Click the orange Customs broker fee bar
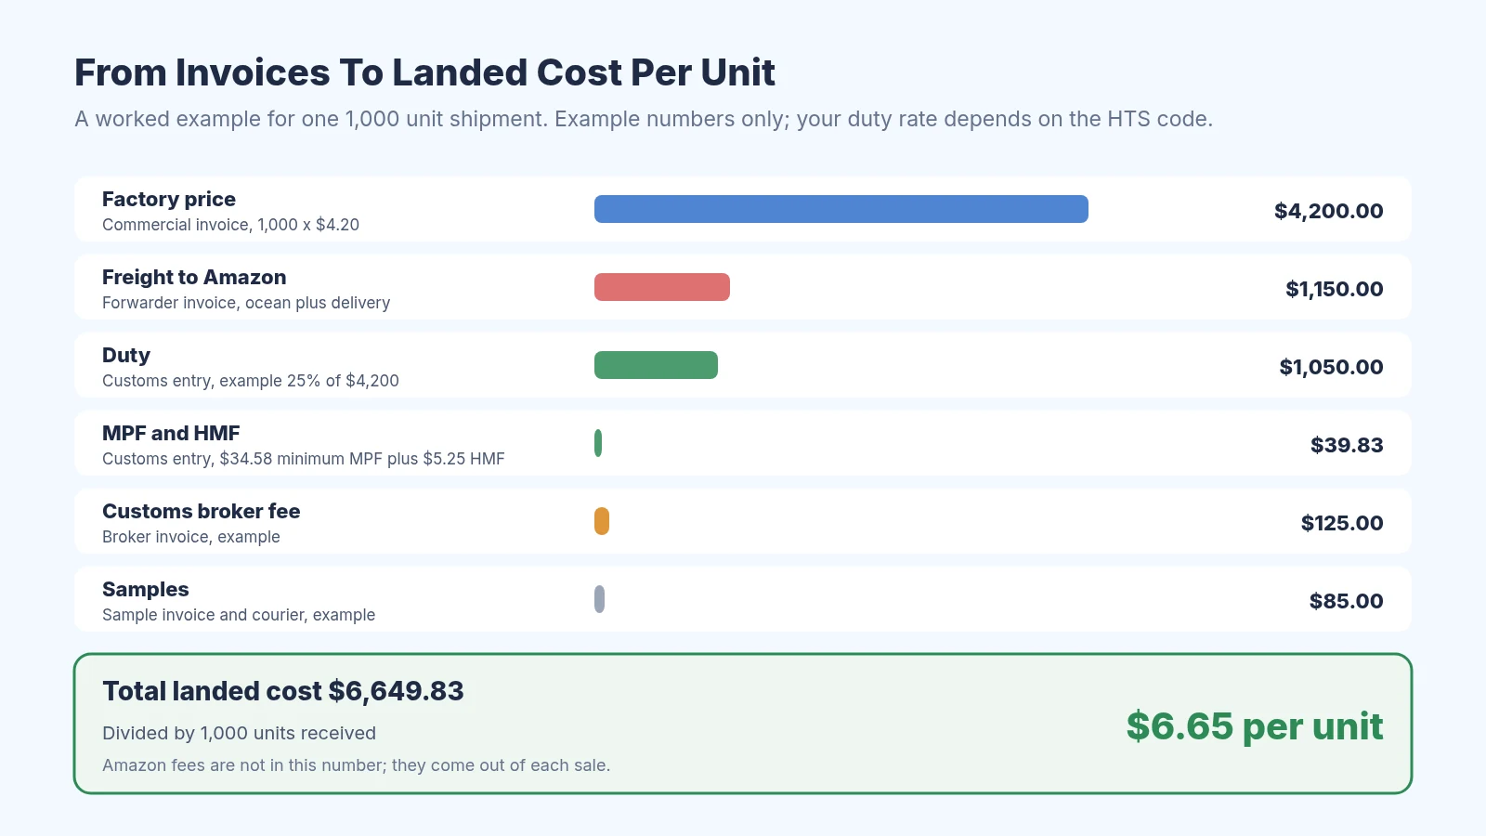 coord(602,521)
